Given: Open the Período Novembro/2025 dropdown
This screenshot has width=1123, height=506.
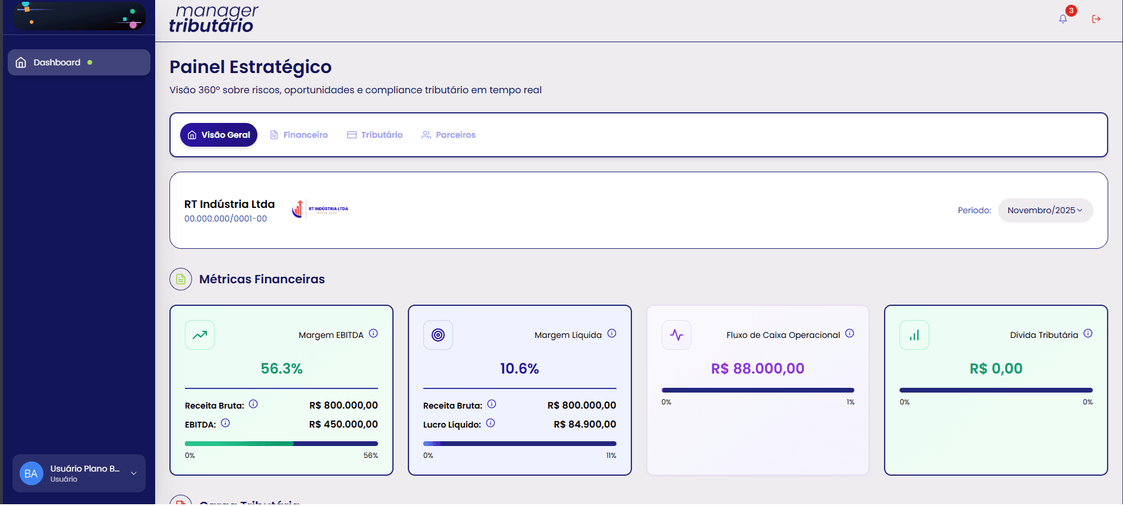Looking at the screenshot, I should (1045, 210).
